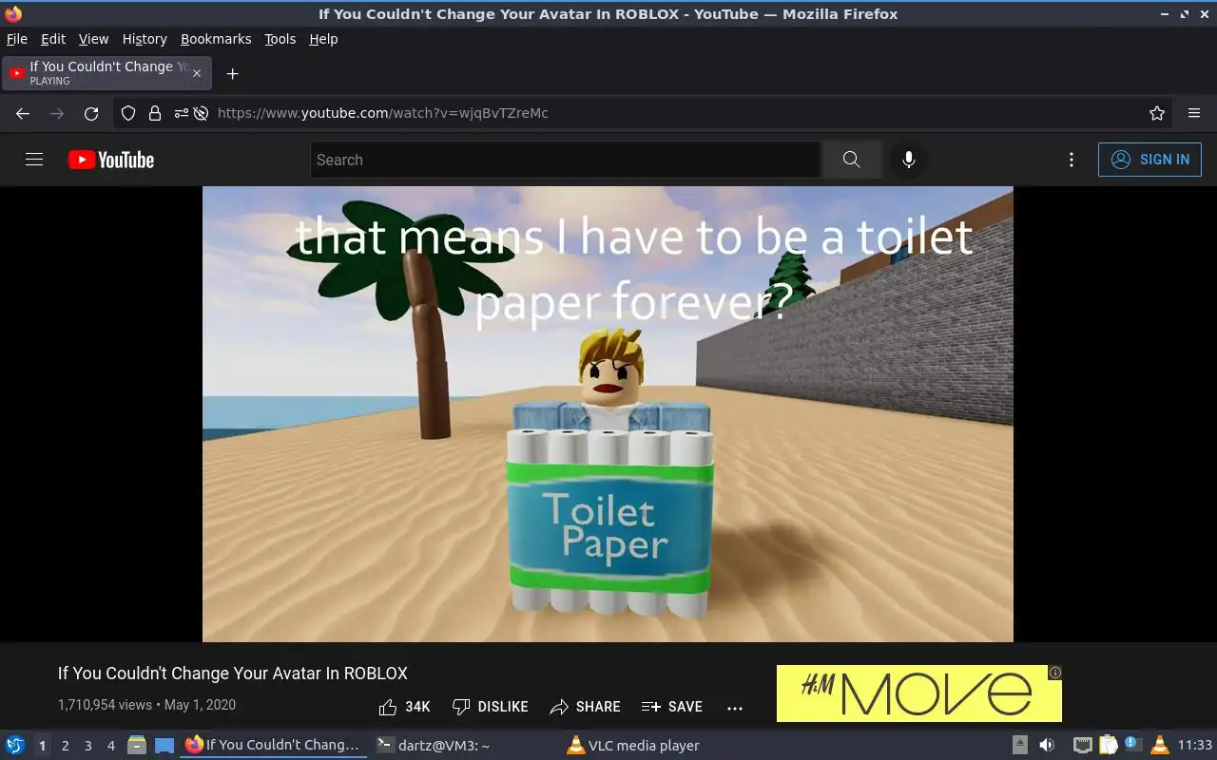Viewport: 1217px width, 760px height.
Task: Like the video (34K)
Action: (404, 707)
